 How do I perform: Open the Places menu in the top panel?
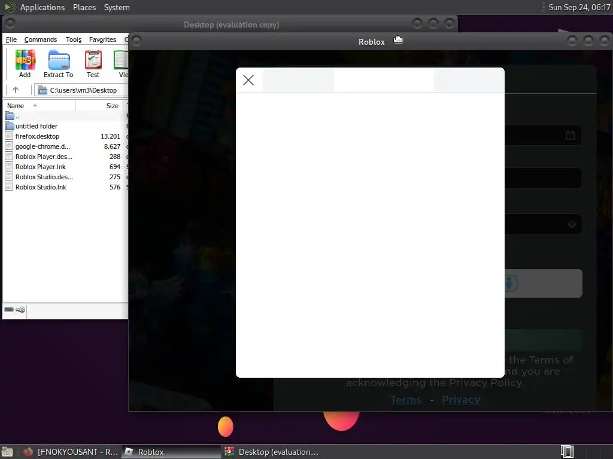(84, 7)
